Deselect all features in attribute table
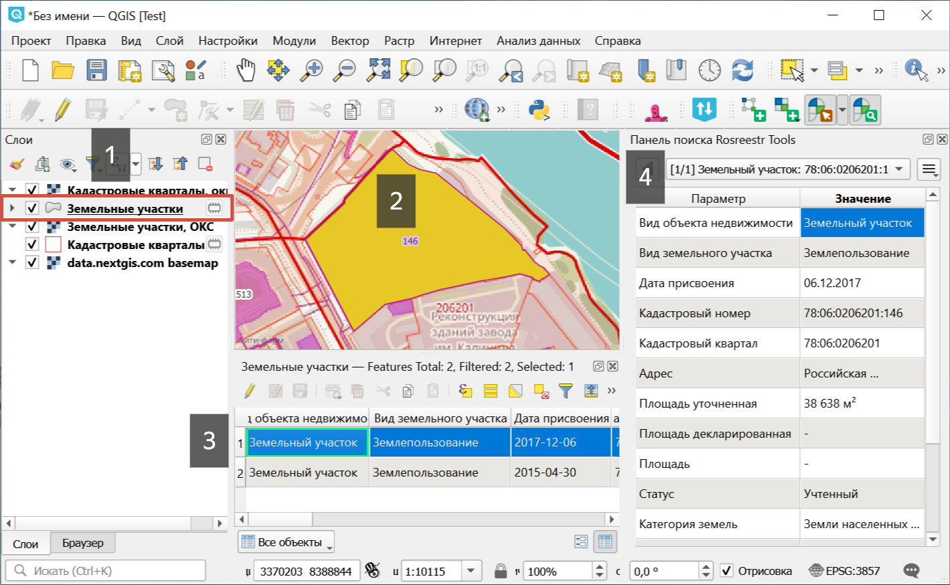 pyautogui.click(x=541, y=390)
